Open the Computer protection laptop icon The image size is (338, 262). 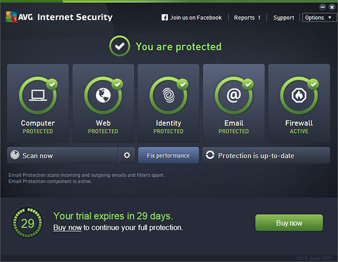pyautogui.click(x=38, y=95)
